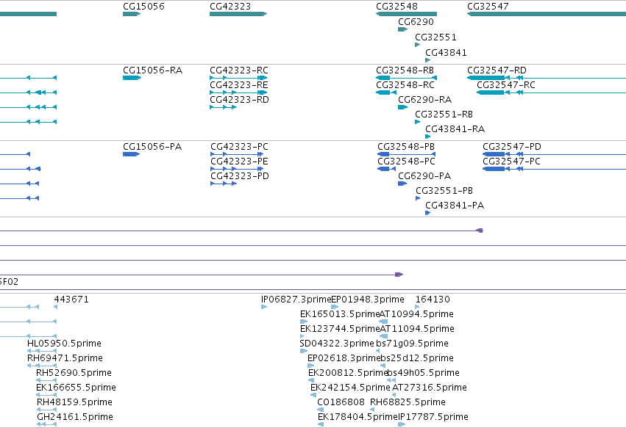Select the CG15056 gene glyph
626x428 pixels.
coord(132,14)
